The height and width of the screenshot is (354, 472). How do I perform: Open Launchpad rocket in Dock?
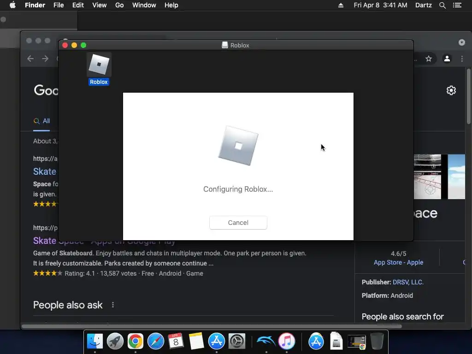pos(115,342)
